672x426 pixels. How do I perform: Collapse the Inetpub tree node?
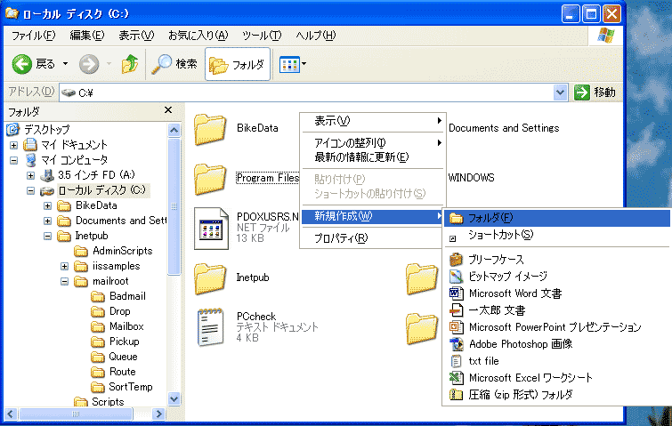pyautogui.click(x=47, y=236)
